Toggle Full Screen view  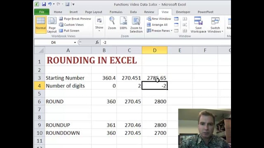[x=69, y=31]
